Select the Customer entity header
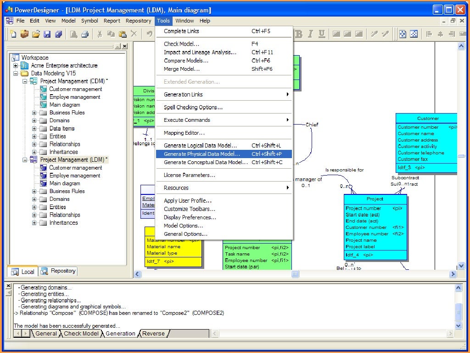Image resolution: width=470 pixels, height=353 pixels. [x=427, y=118]
